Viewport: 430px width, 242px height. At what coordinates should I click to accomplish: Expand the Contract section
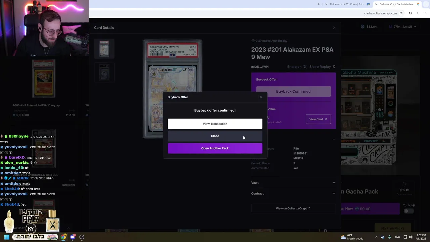[x=293, y=193]
